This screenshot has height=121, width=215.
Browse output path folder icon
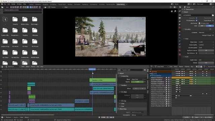[213, 15]
